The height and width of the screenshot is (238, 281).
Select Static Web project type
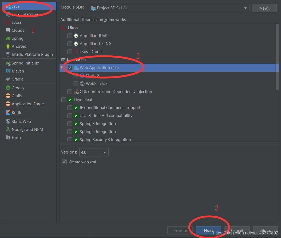[29, 121]
